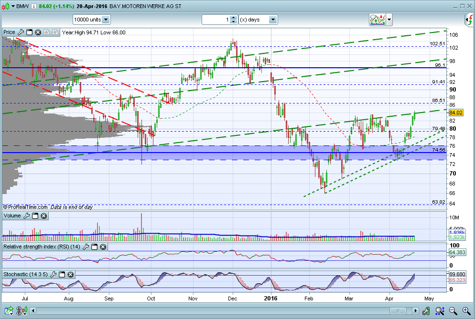The width and height of the screenshot is (475, 319).
Task: Move the Price panel up arrow icon
Action: click(55, 32)
